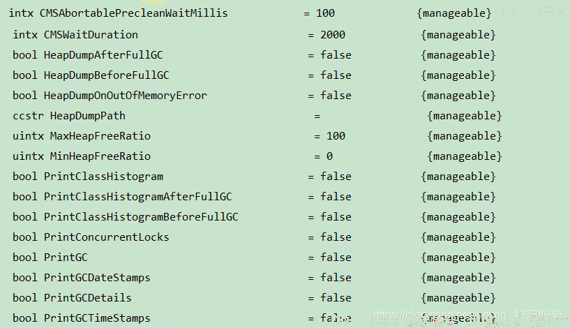Click the HeapDumpPath flag name
Viewport: 570px width, 328px height.
pos(88,116)
